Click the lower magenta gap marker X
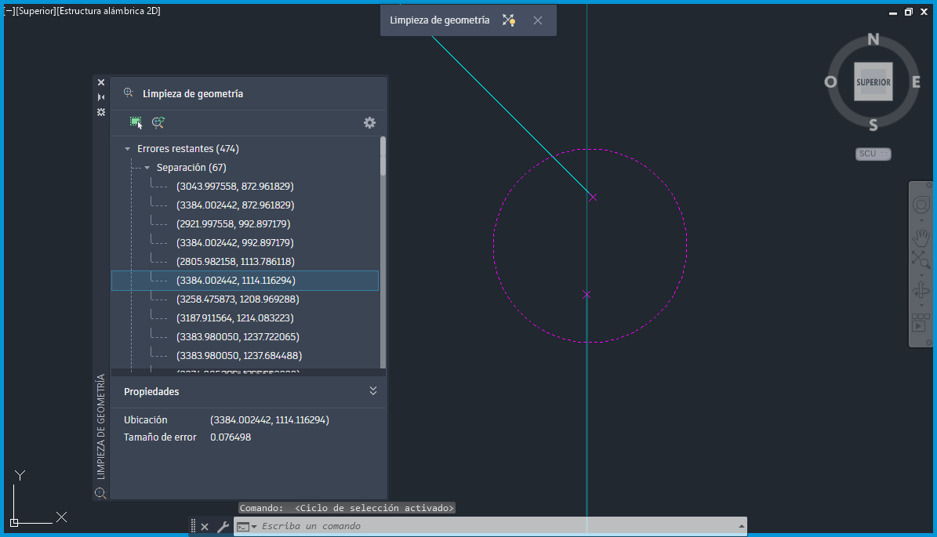Viewport: 937px width, 537px height. click(x=587, y=295)
